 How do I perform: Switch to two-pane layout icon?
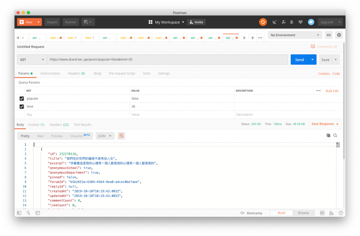click(322, 213)
